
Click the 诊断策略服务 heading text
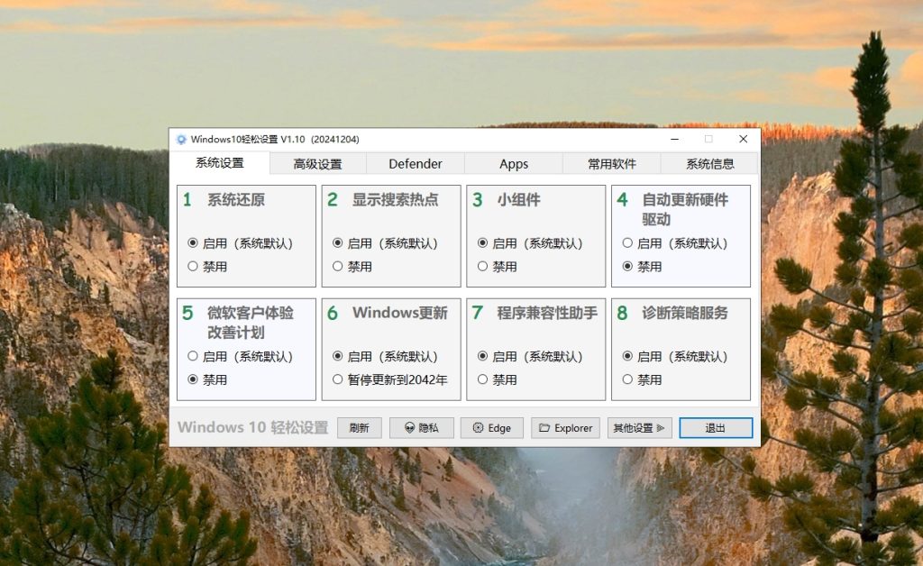point(685,313)
